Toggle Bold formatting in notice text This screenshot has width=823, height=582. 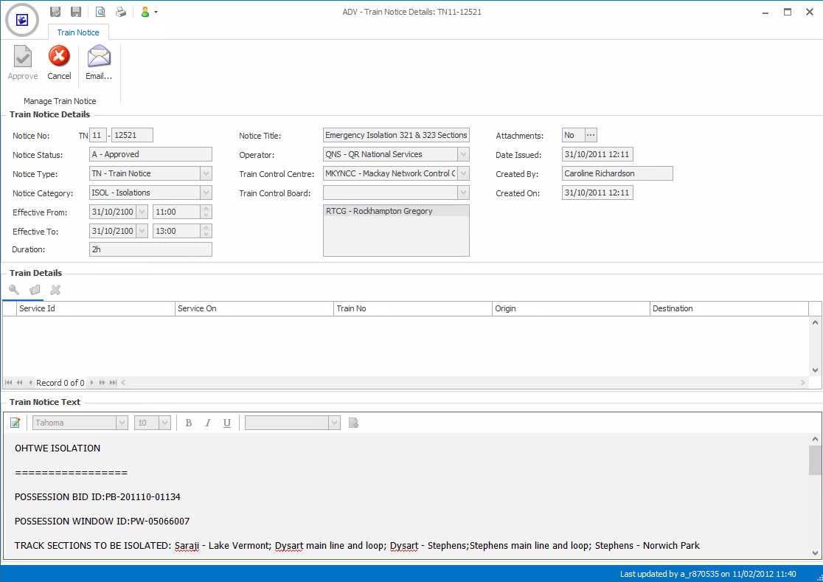coord(189,423)
